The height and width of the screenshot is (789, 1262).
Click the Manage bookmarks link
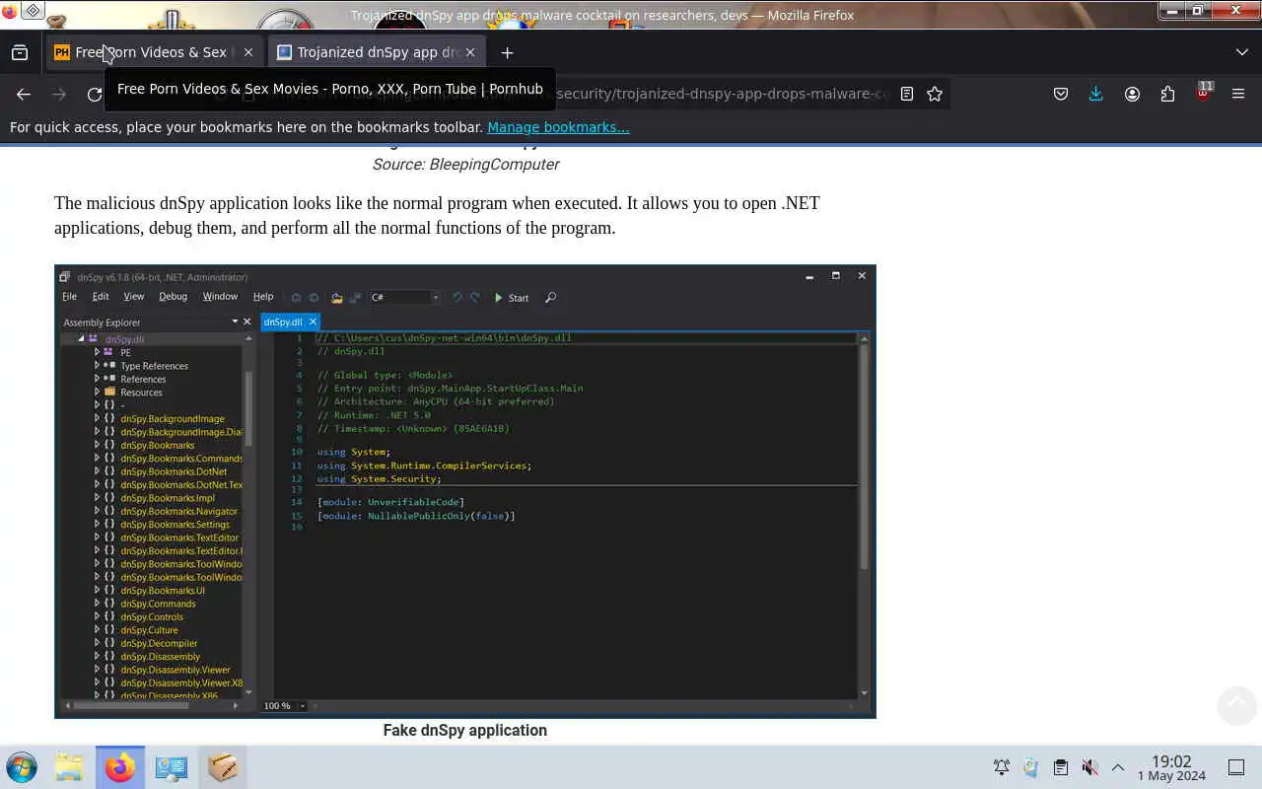[x=558, y=127]
